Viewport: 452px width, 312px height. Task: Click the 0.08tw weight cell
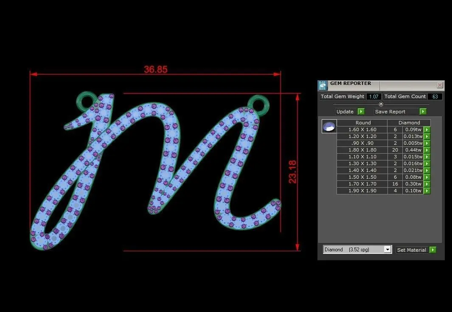413,177
